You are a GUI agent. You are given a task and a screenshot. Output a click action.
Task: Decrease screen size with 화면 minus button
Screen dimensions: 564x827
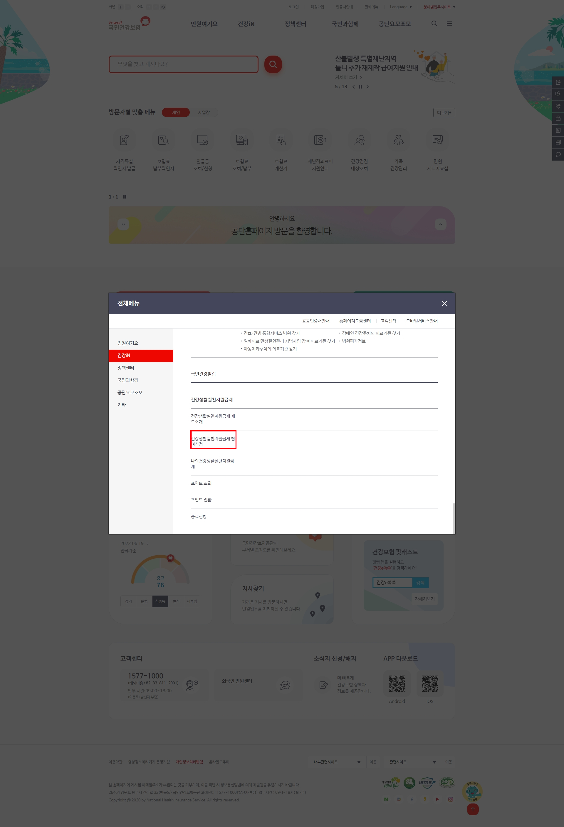[x=128, y=7]
